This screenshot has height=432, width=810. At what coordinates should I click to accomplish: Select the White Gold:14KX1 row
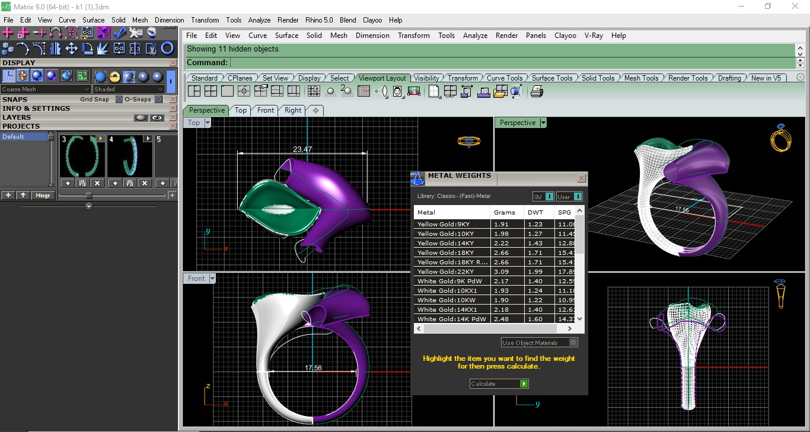click(x=495, y=309)
